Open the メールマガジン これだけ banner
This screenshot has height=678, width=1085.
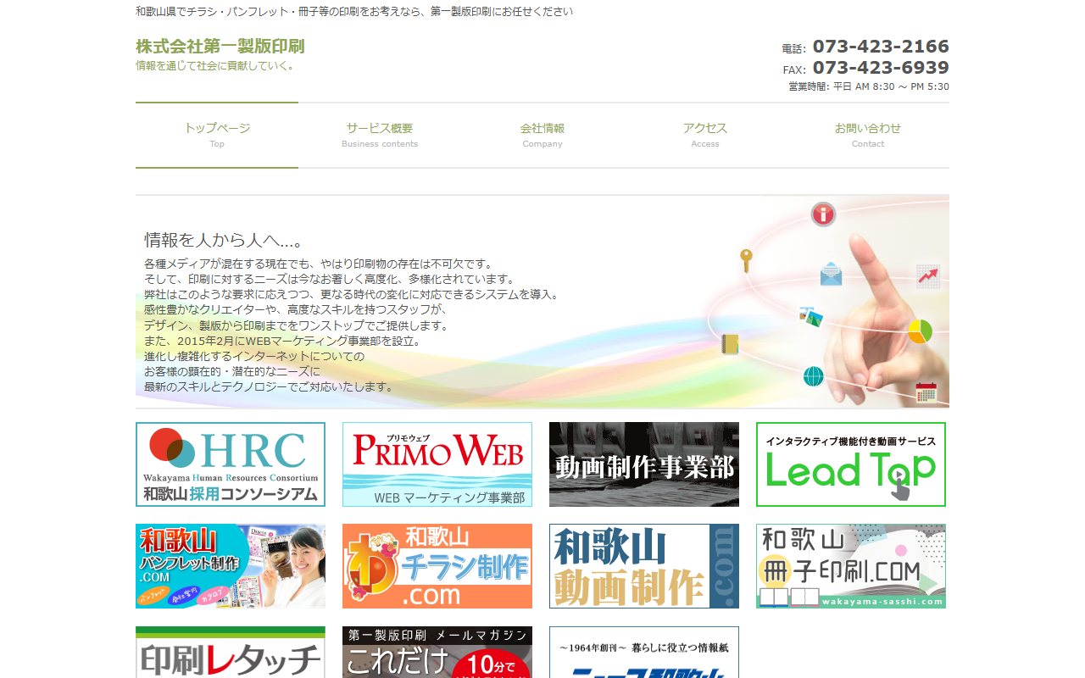pos(437,653)
